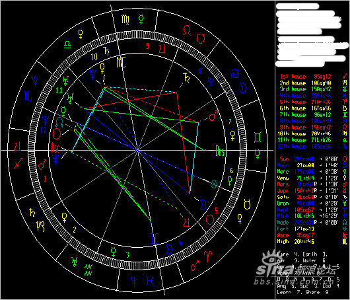Click the blue Cancer sign glyph
Image resolution: width=350 pixels, height=300 pixels.
coord(235,73)
